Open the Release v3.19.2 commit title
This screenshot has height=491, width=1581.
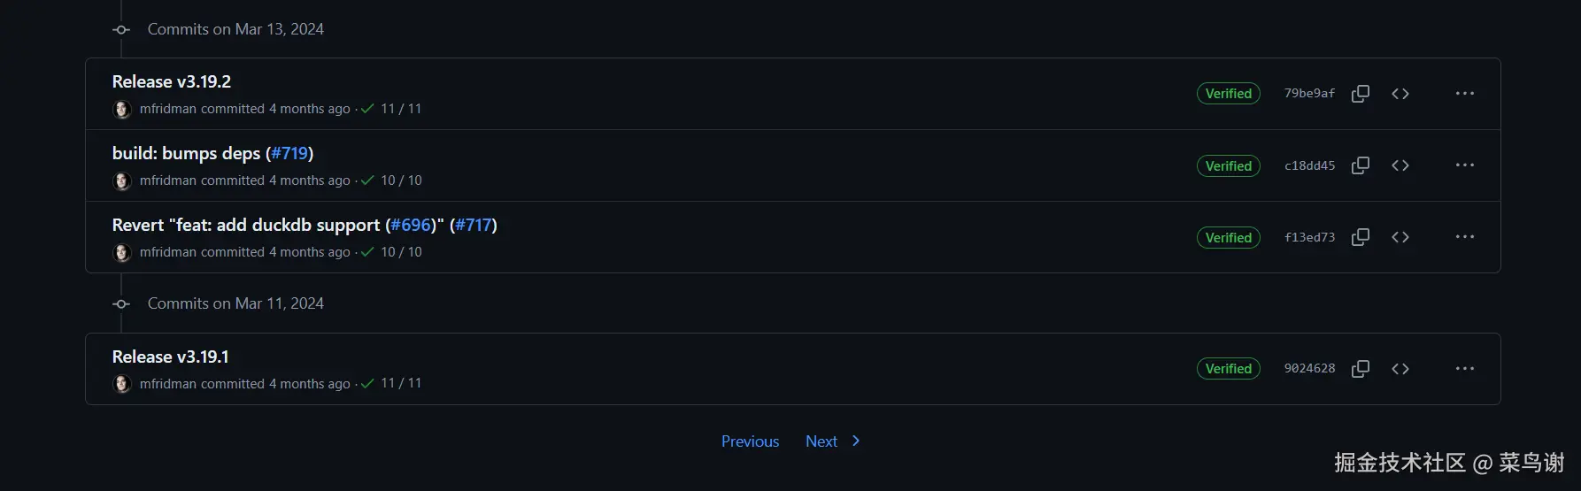click(x=171, y=81)
